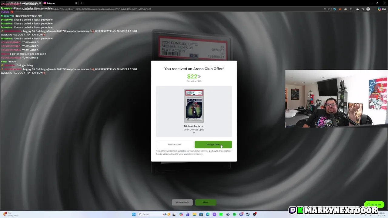Add this page to favorites with star icon

click(329, 9)
